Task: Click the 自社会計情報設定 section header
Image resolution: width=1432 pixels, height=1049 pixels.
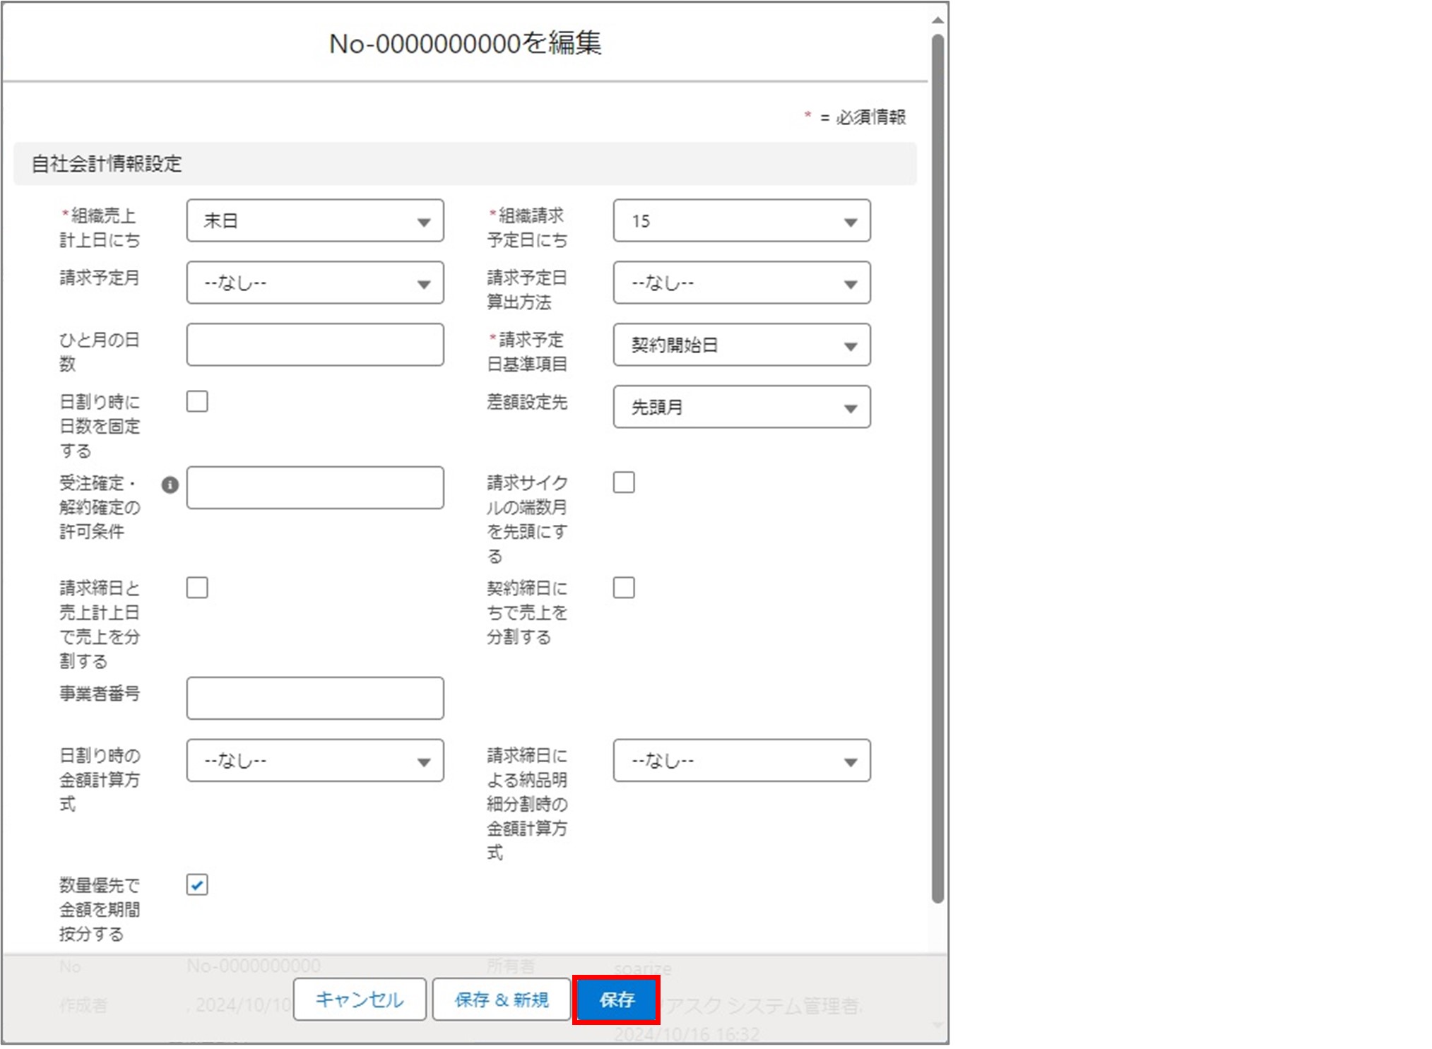Action: click(465, 164)
